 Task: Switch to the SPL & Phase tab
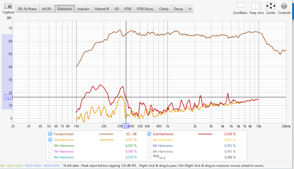pos(27,9)
